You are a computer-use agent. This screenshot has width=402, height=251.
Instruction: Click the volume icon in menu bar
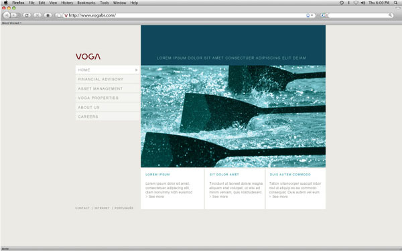(362, 3)
